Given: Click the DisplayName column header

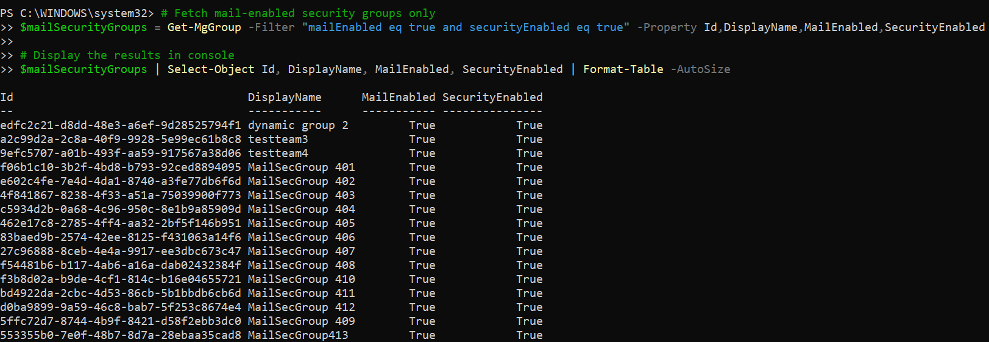Looking at the screenshot, I should (x=285, y=97).
